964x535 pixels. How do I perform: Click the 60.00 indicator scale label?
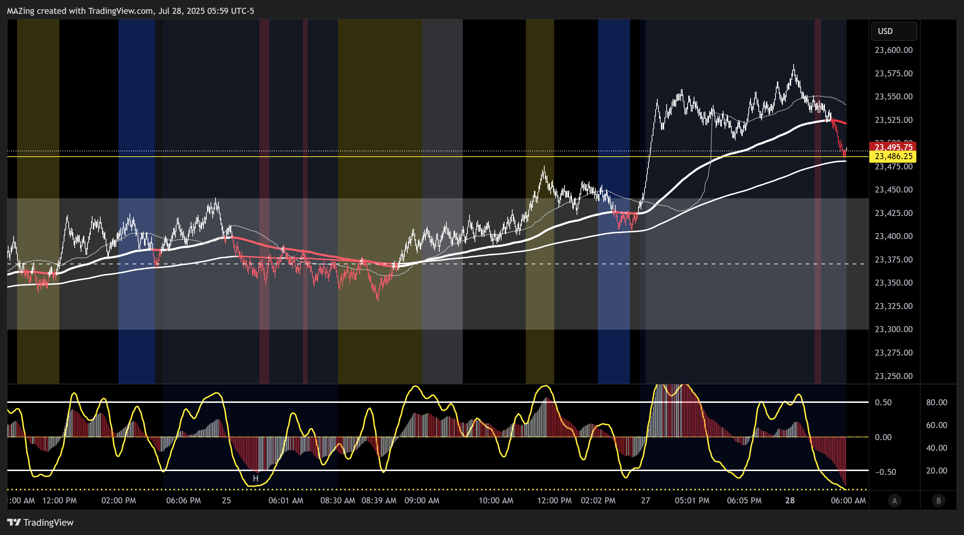(x=937, y=425)
